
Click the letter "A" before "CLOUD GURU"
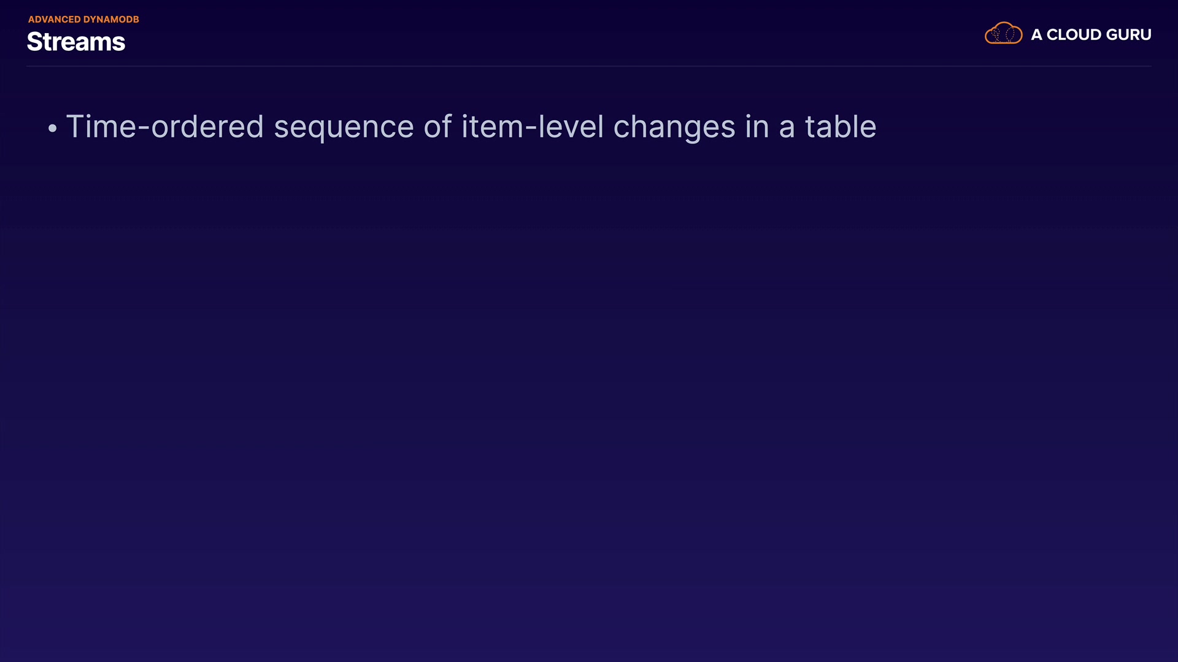(1036, 35)
